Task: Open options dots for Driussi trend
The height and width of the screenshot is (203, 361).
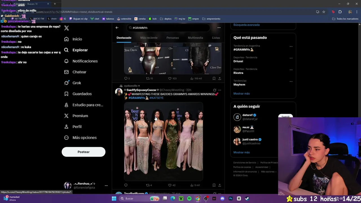Action: (291, 58)
